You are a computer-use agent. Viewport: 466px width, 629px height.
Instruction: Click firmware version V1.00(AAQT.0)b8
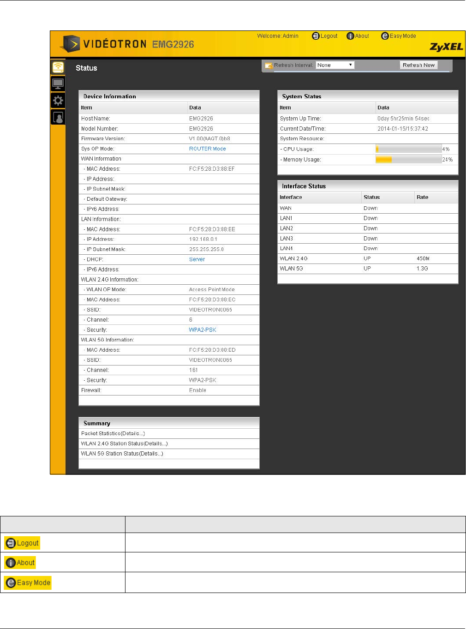[x=209, y=138]
